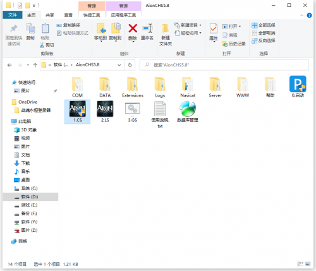Open the New item (新建项目) dropdown
Screen dimensions: 316x271
tap(188, 25)
